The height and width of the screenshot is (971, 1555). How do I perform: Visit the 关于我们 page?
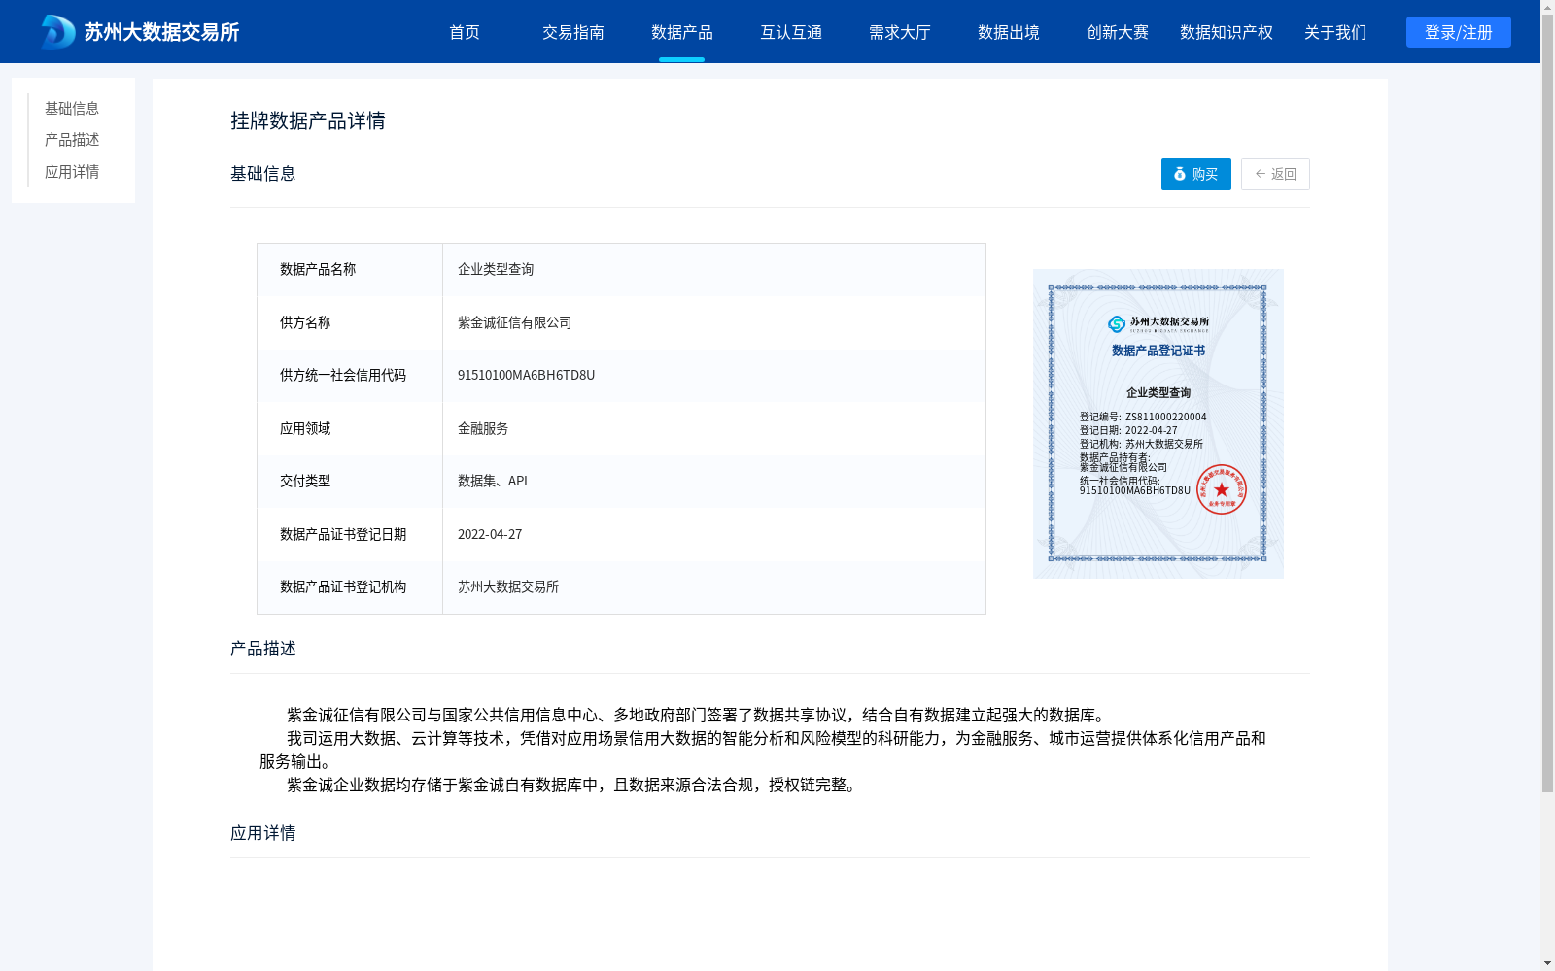point(1335,32)
